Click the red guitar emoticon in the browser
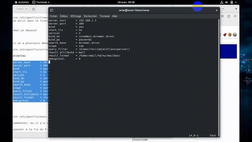The image size is (252, 142). tap(225, 35)
